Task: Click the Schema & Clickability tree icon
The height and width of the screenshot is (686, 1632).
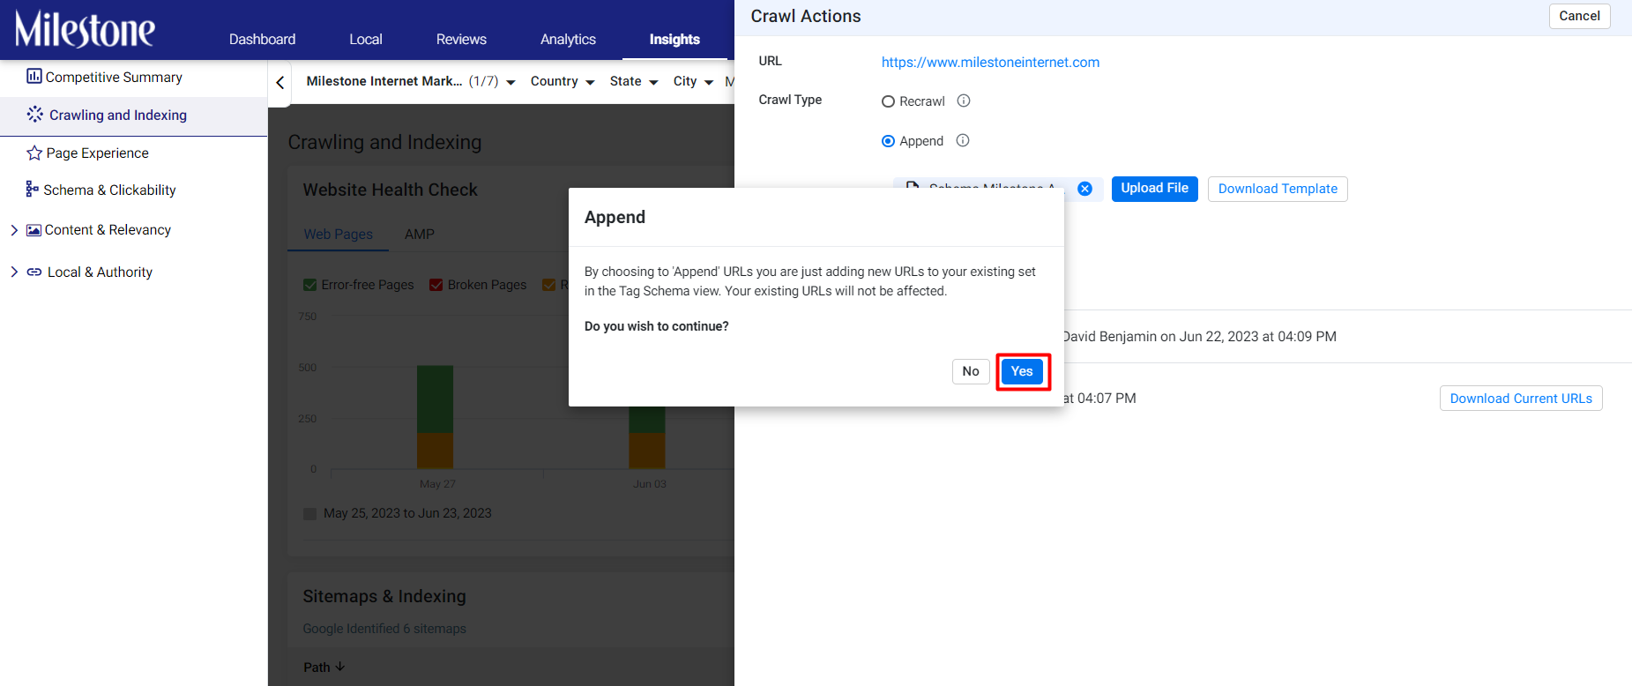Action: (x=33, y=190)
